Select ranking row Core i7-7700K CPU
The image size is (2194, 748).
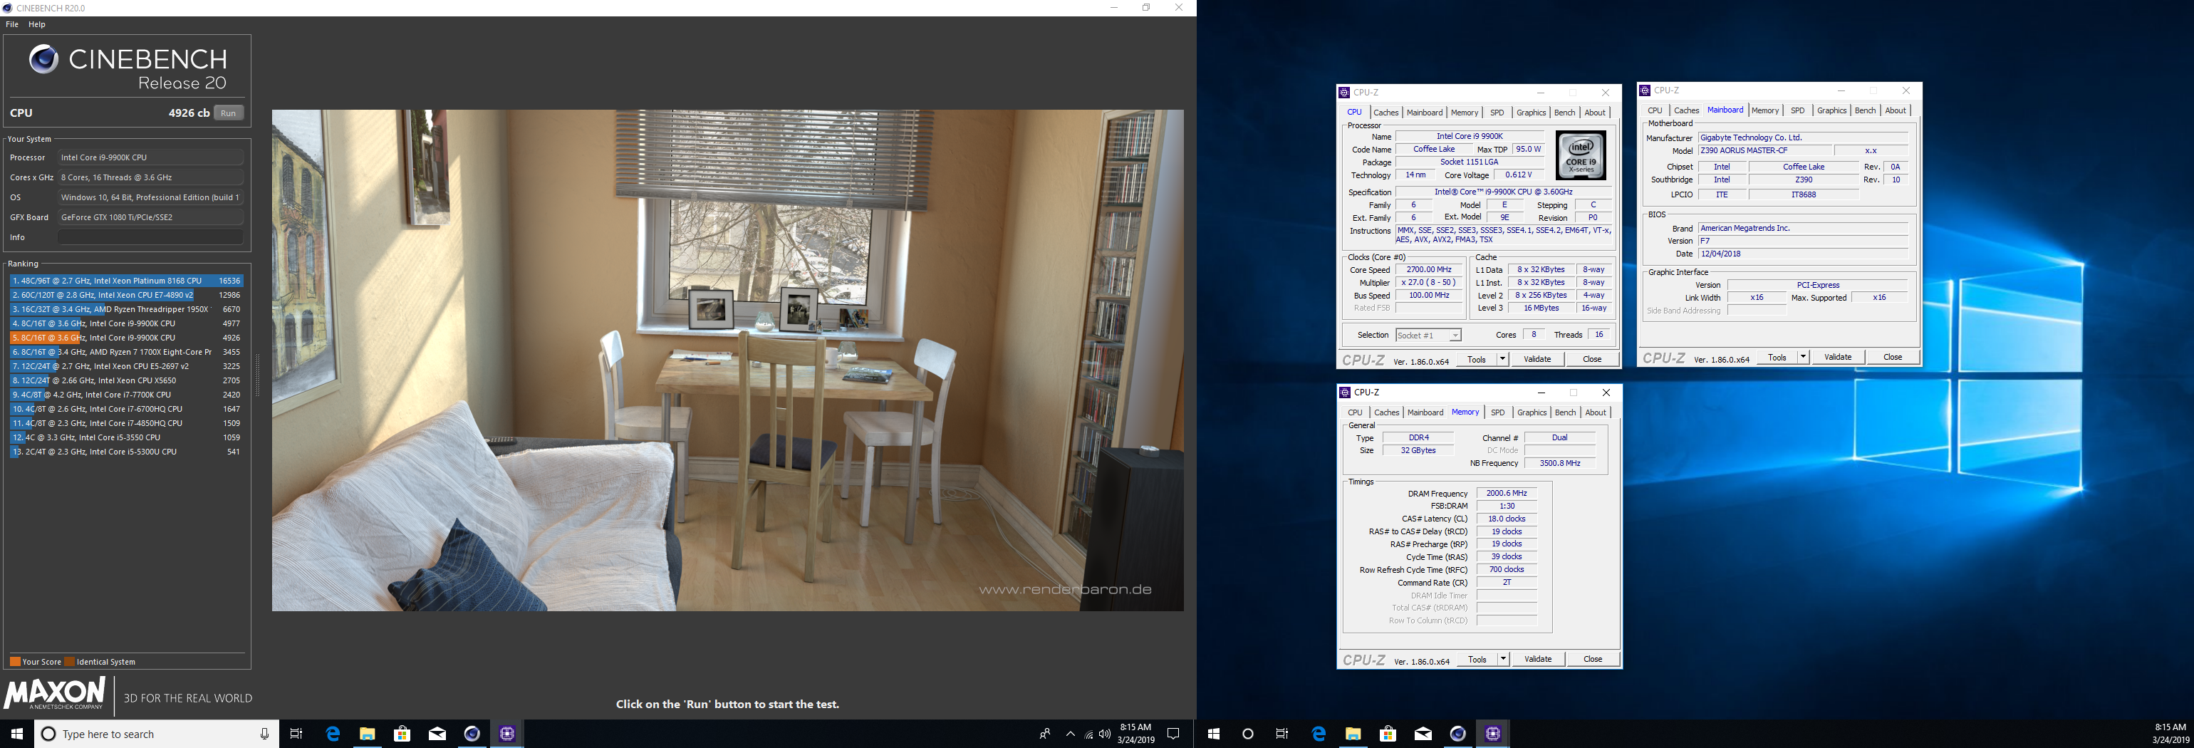[x=126, y=395]
